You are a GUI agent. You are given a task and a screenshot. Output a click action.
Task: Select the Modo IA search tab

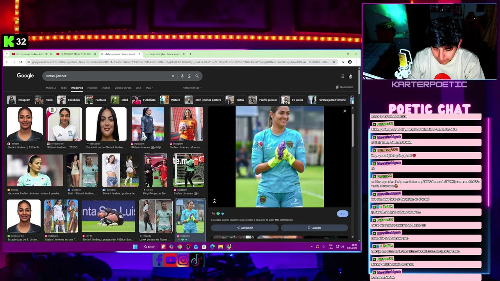(51, 88)
